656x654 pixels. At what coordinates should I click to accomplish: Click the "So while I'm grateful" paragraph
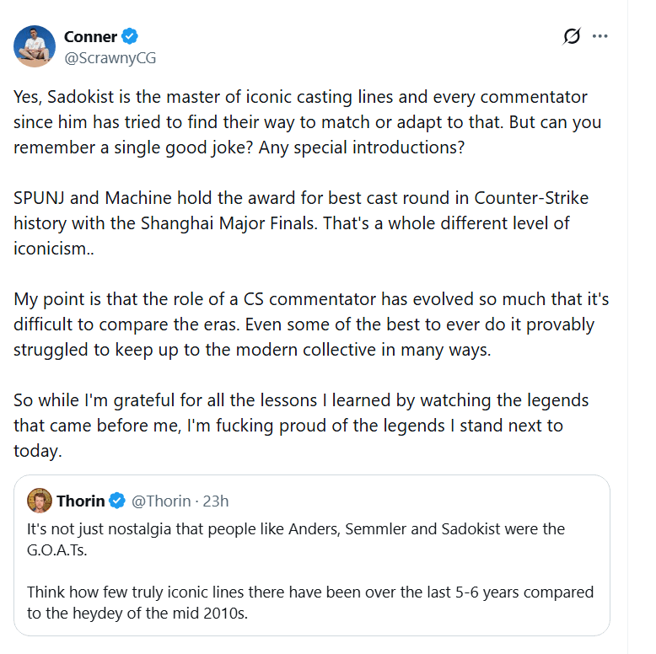(300, 425)
